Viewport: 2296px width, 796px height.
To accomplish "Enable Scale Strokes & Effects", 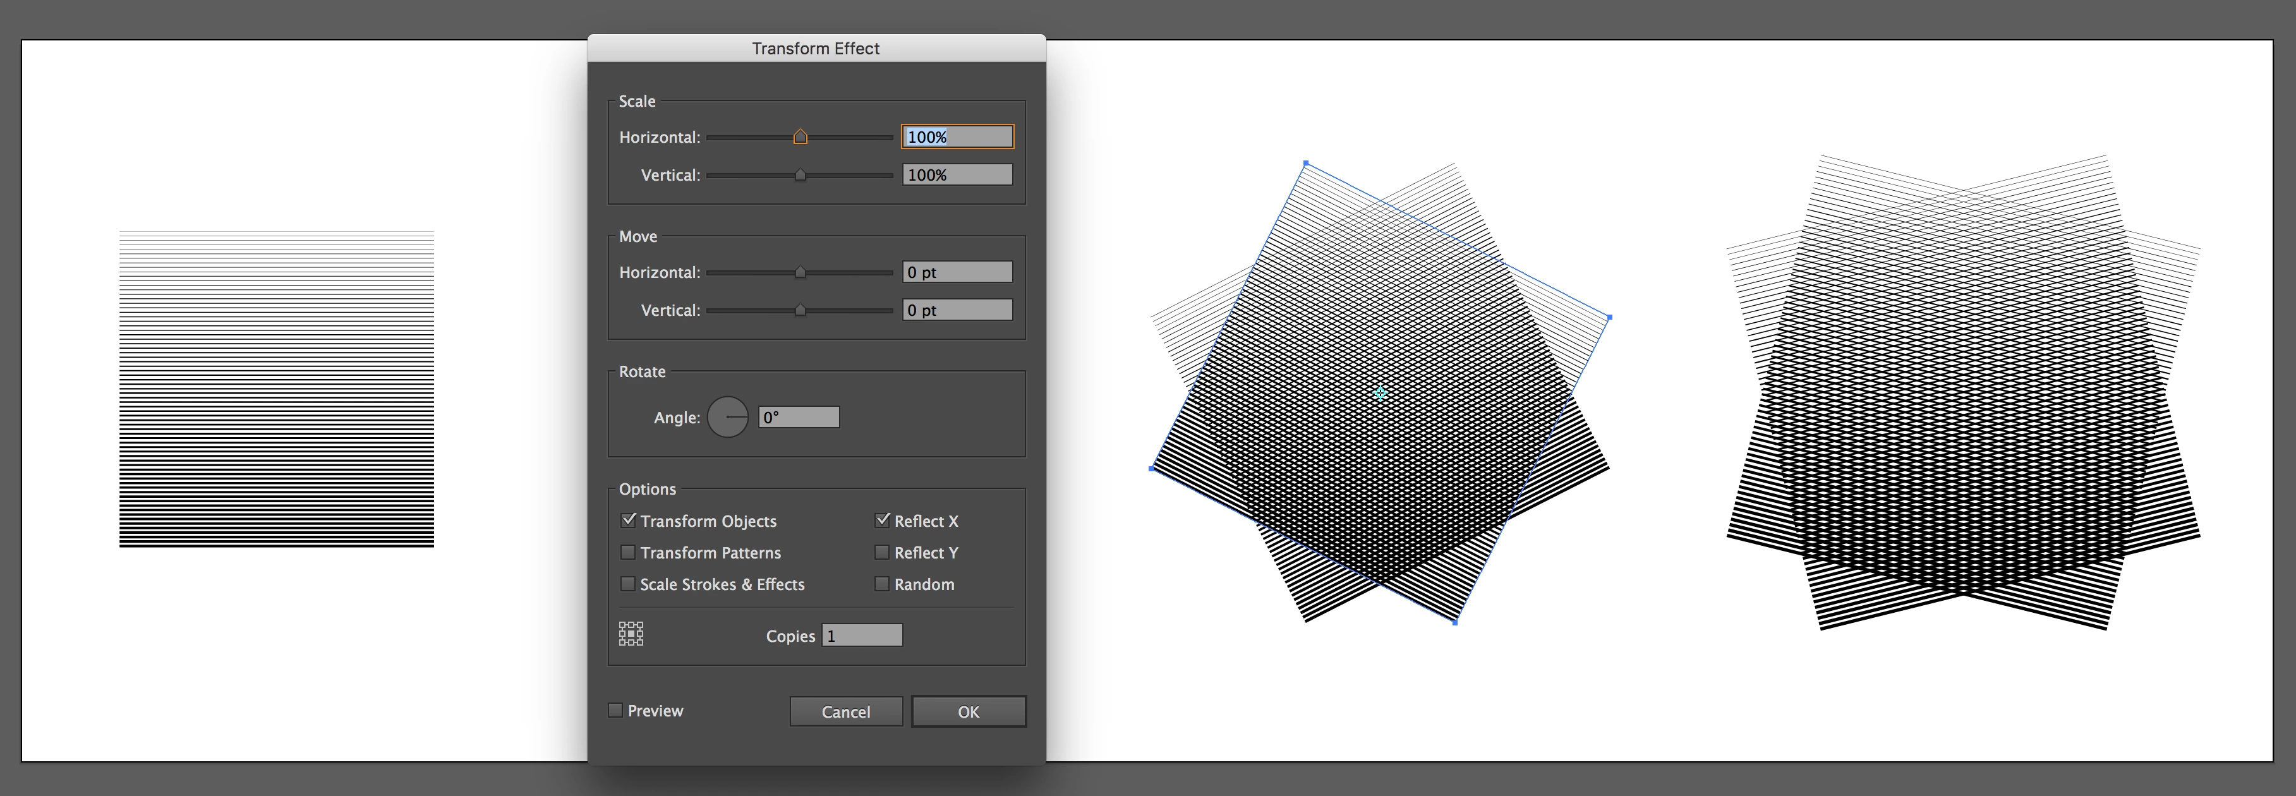I will tap(629, 584).
